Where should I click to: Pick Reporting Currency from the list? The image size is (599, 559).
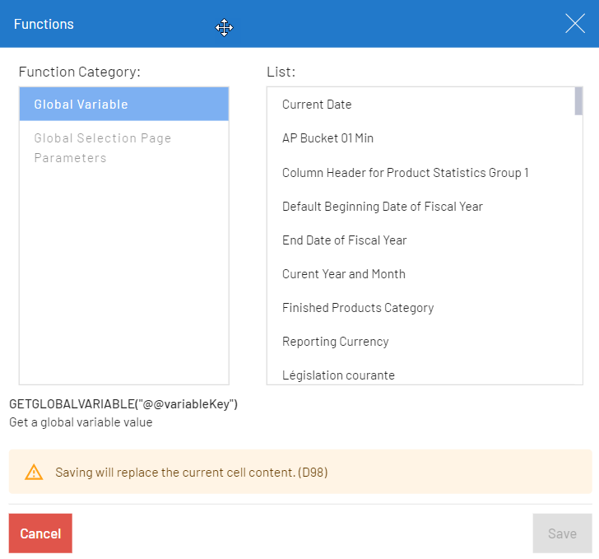[335, 342]
